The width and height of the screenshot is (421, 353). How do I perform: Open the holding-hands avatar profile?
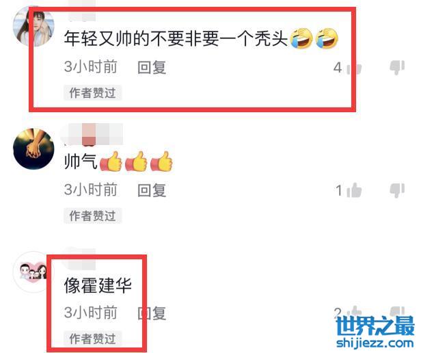pos(33,149)
